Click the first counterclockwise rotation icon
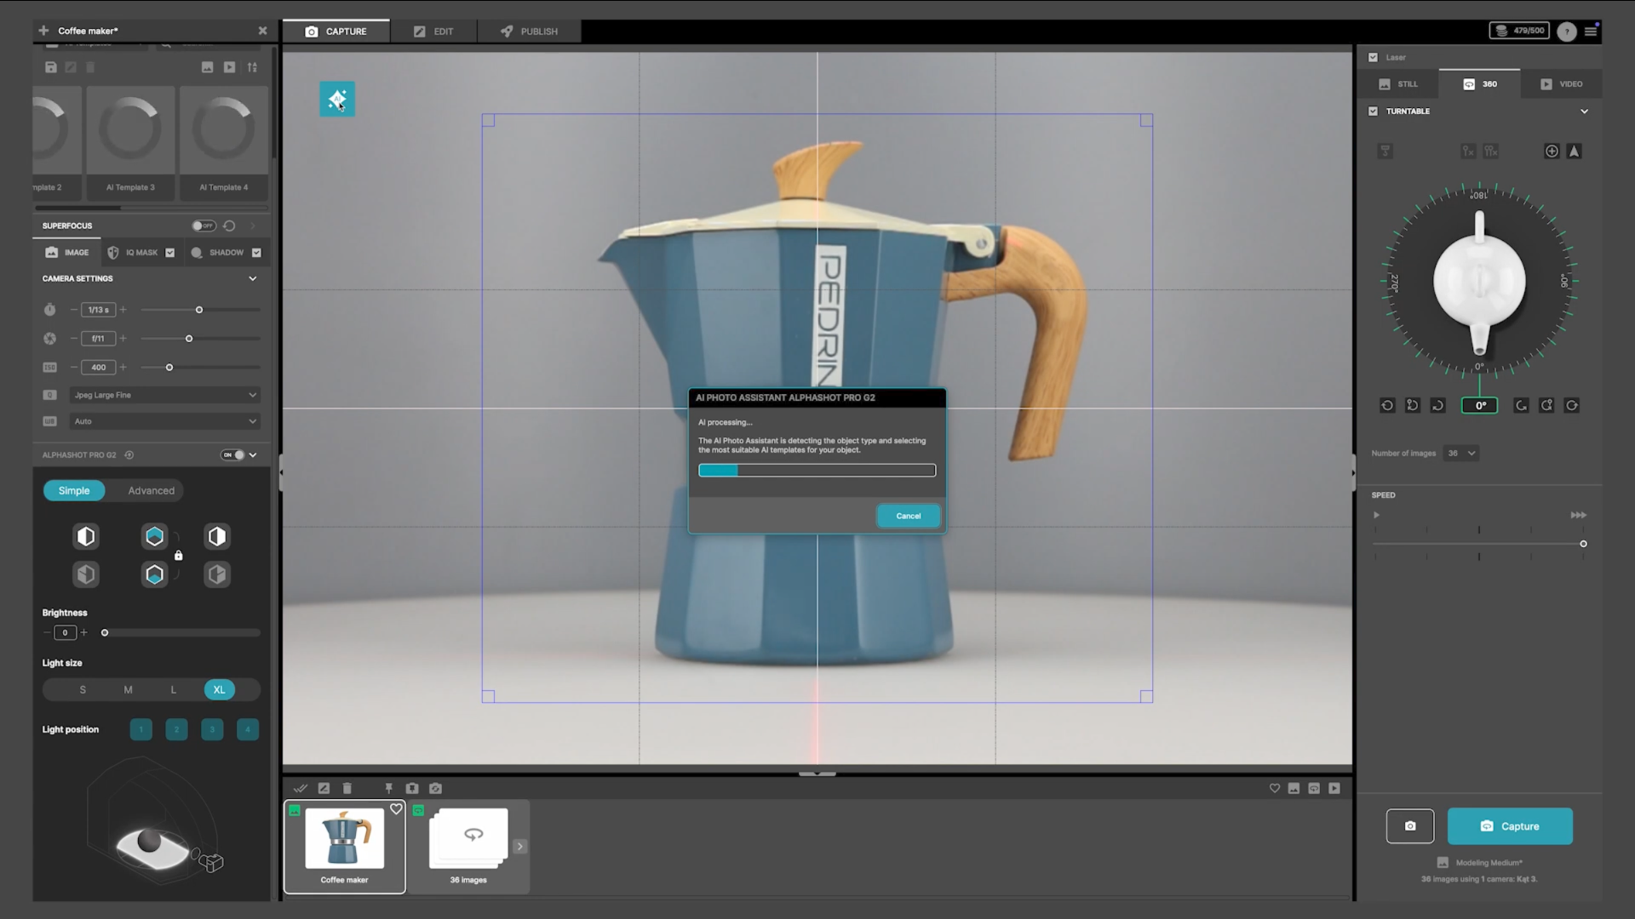This screenshot has width=1635, height=919. [x=1387, y=406]
